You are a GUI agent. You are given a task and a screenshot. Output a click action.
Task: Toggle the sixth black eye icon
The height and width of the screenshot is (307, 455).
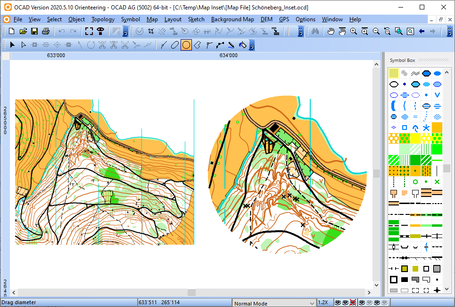point(377,303)
